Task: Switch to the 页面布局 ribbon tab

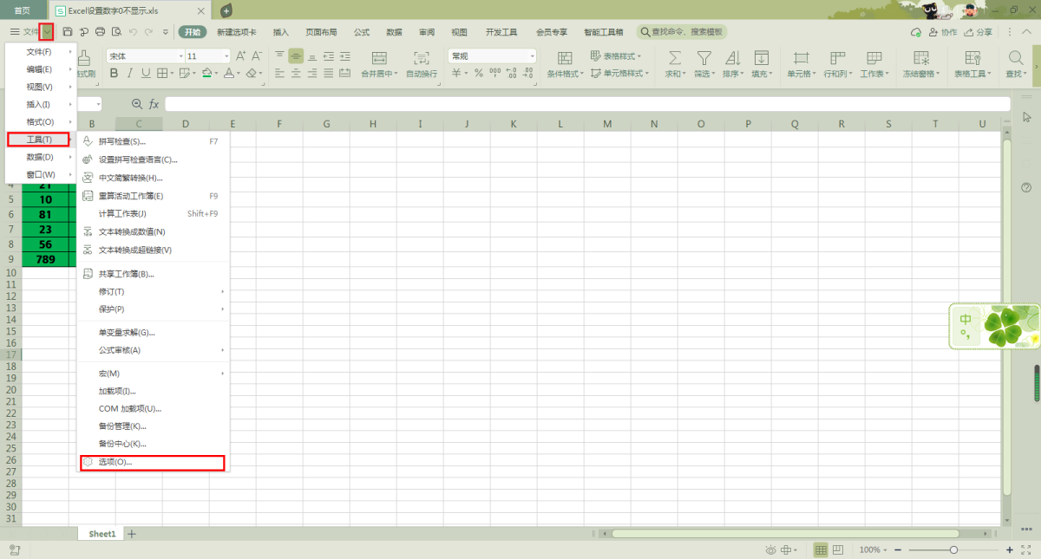Action: click(321, 32)
